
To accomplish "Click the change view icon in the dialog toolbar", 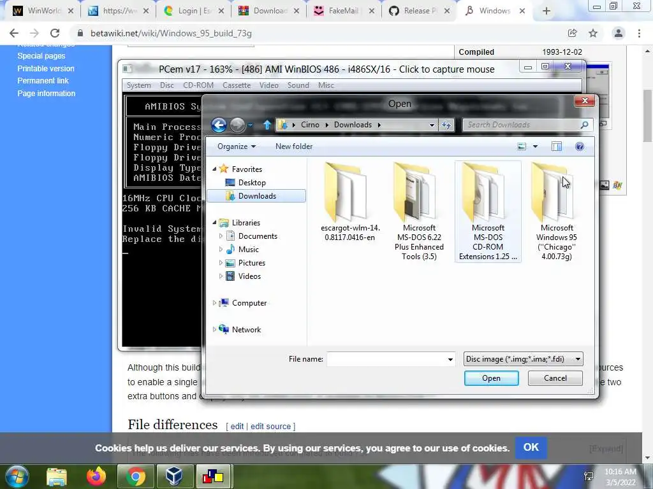I will (x=522, y=146).
